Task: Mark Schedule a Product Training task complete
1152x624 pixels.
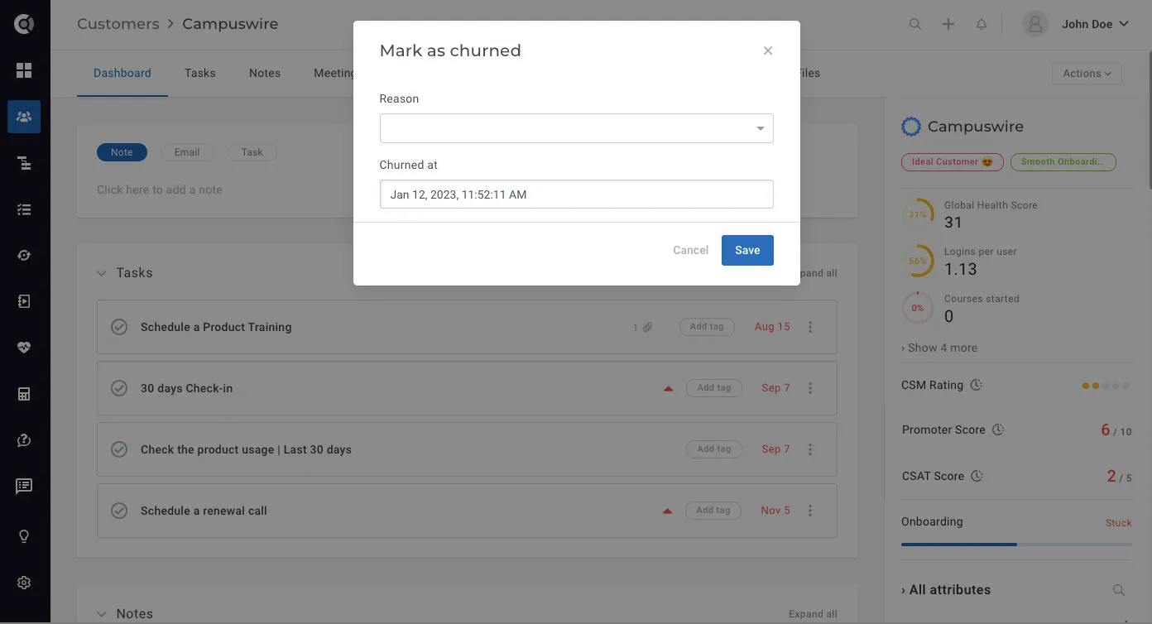Action: click(119, 327)
